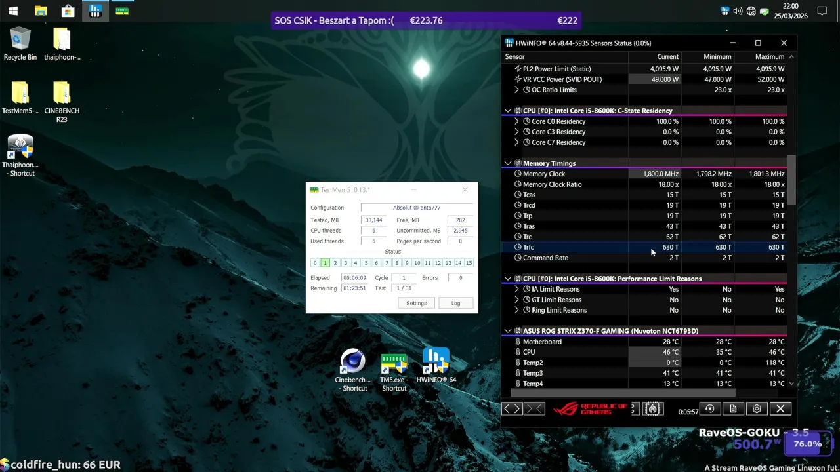Viewport: 840px width, 472px height.
Task: Open HWiNFO sensor settings gear
Action: point(757,408)
